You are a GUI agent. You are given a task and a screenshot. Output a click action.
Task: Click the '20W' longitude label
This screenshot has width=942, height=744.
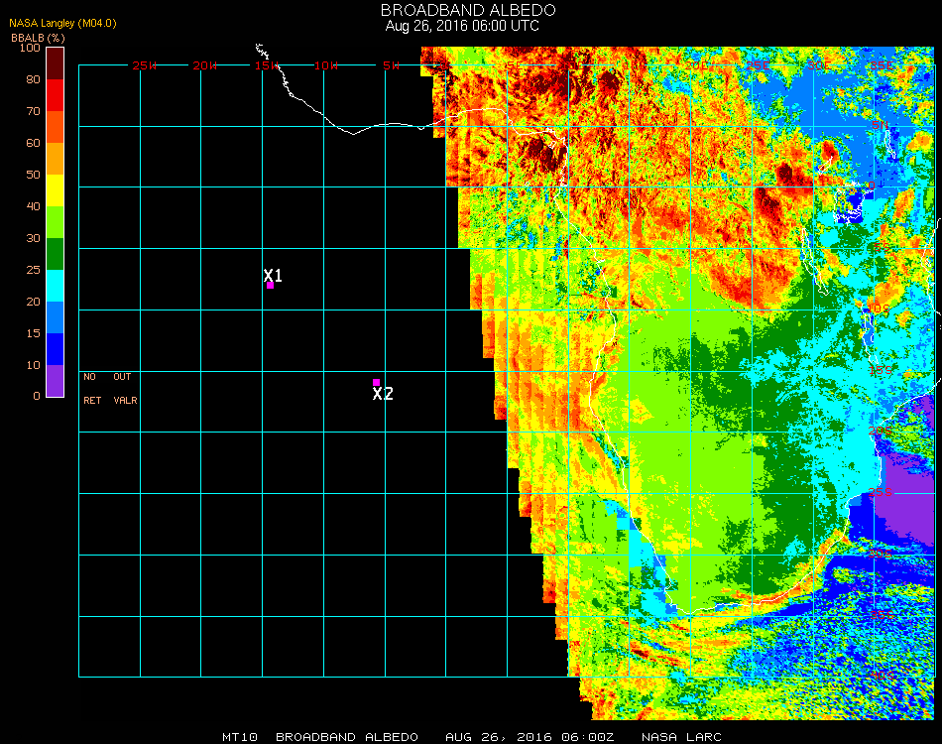tap(205, 65)
